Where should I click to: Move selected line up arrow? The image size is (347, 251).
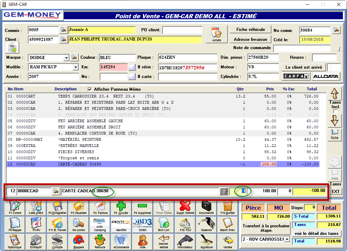(x=334, y=93)
